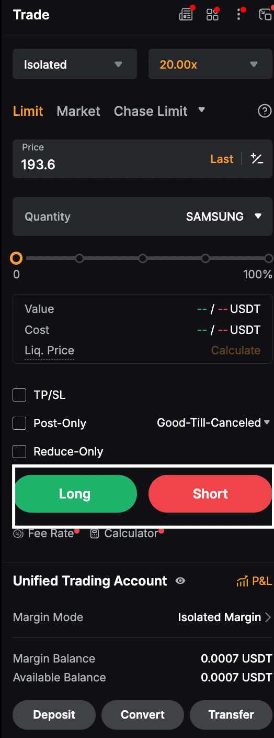Open the news feed icon in the header
This screenshot has width=274, height=738.
click(x=186, y=15)
